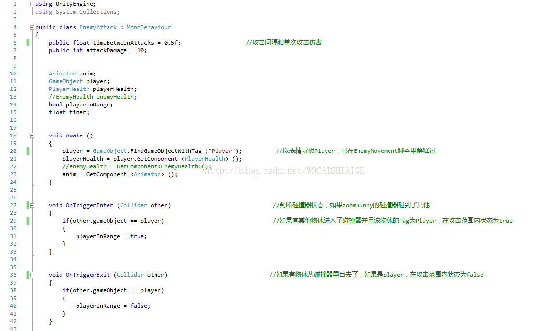Click line number 6 in the gutter

pyautogui.click(x=15, y=43)
